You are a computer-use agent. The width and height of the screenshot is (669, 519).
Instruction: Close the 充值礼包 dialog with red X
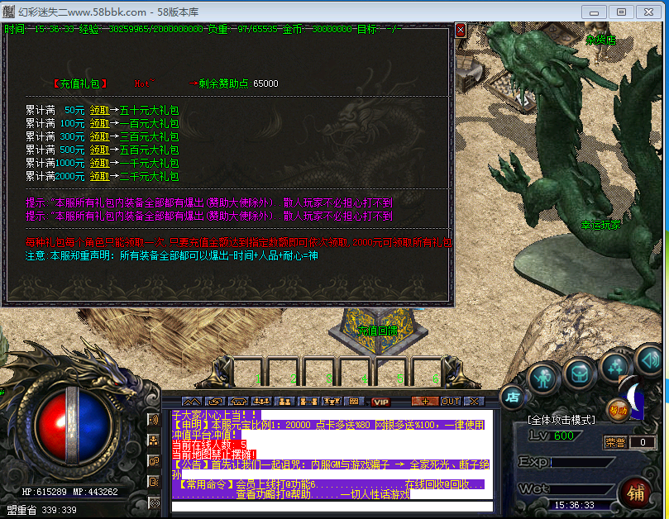461,31
